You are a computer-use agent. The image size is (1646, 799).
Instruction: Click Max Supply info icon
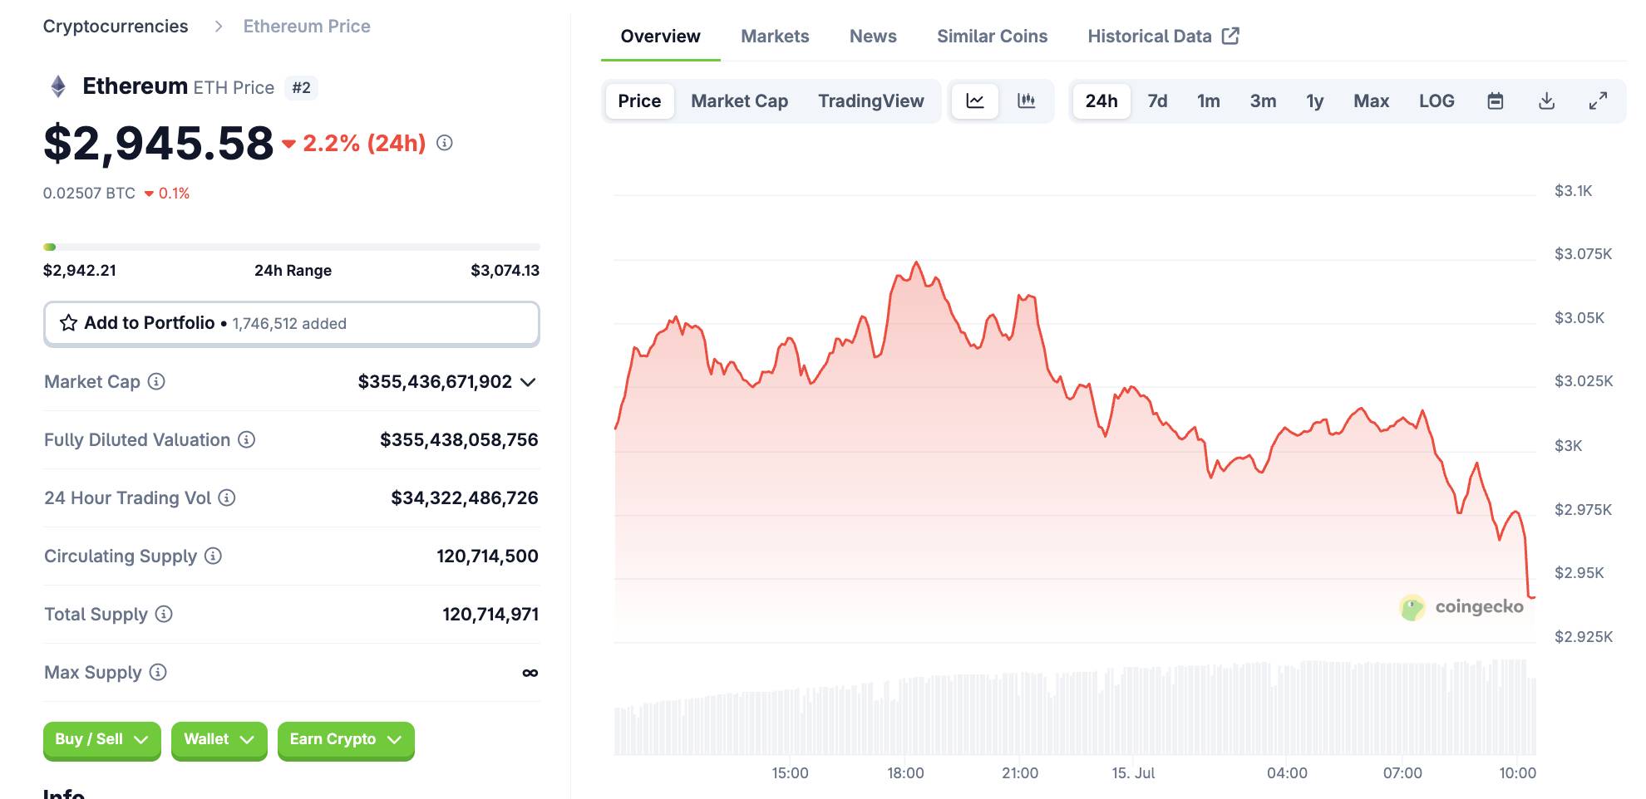158,672
